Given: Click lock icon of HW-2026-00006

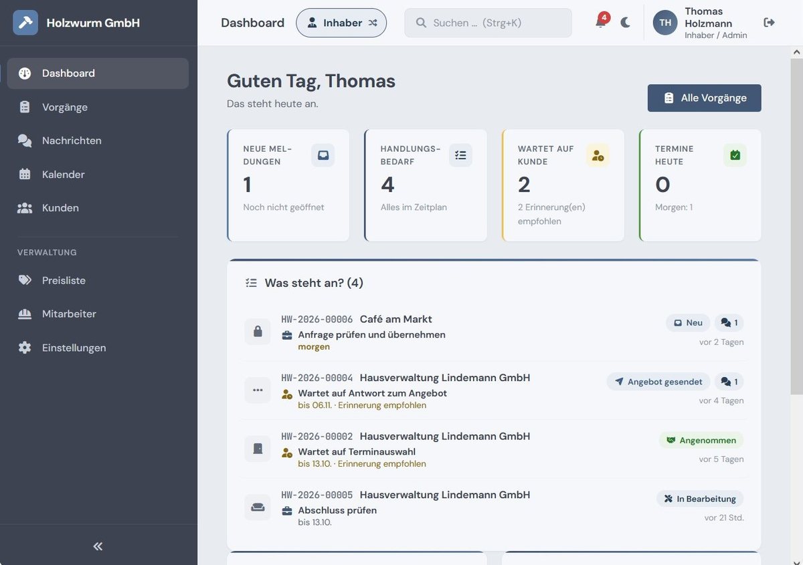Looking at the screenshot, I should click(258, 332).
